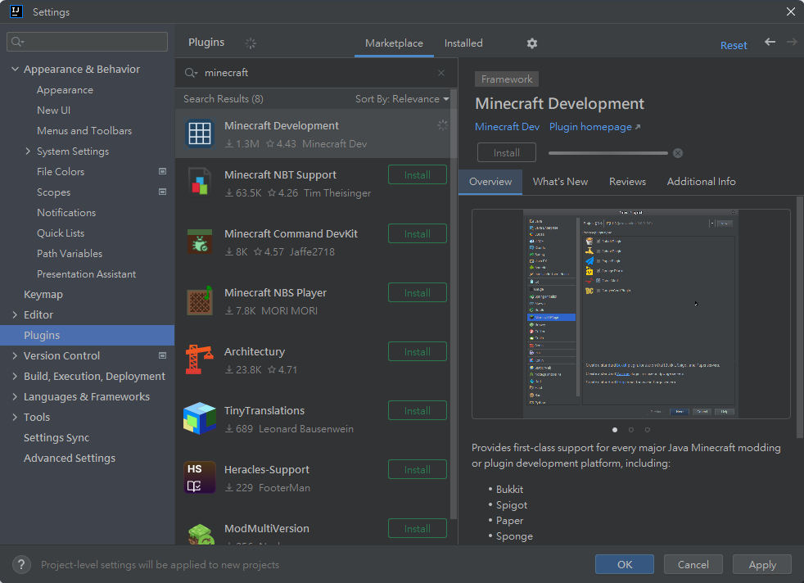The image size is (804, 583).
Task: Install the ModMultiVersion plugin
Action: point(418,529)
